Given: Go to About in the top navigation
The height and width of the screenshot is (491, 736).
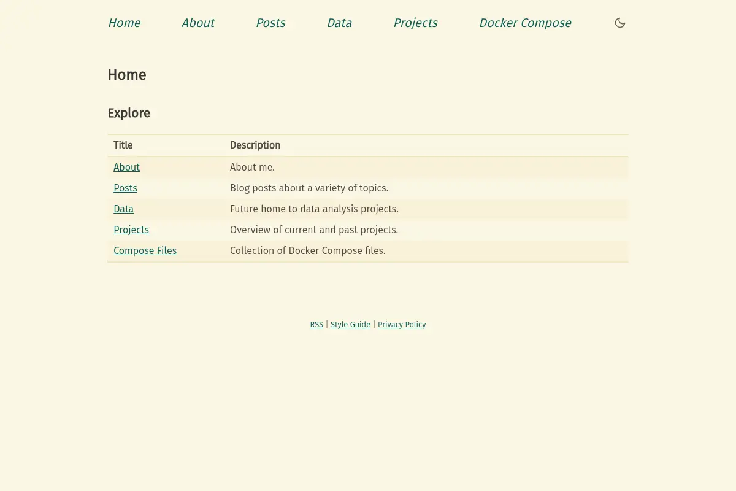Looking at the screenshot, I should [x=197, y=23].
